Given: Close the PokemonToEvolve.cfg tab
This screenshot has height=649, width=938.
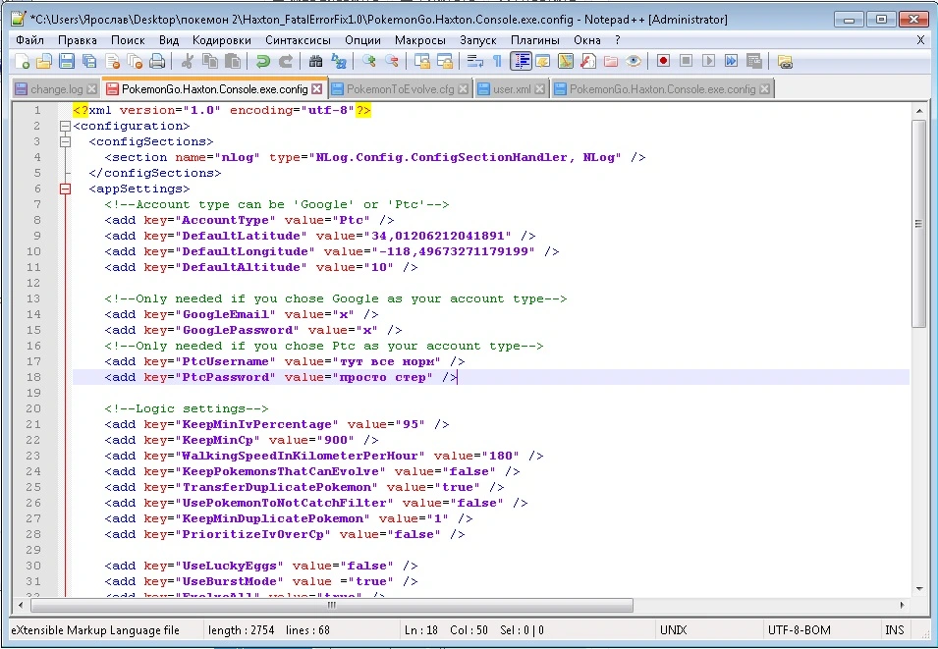Looking at the screenshot, I should [463, 89].
